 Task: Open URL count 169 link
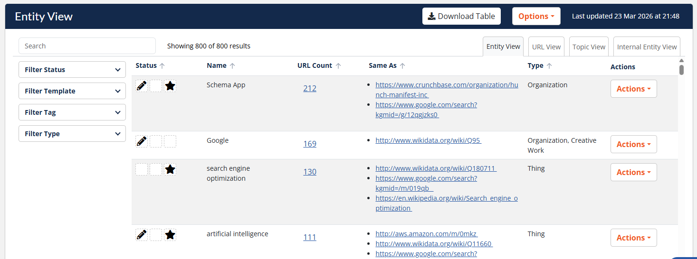click(x=310, y=144)
